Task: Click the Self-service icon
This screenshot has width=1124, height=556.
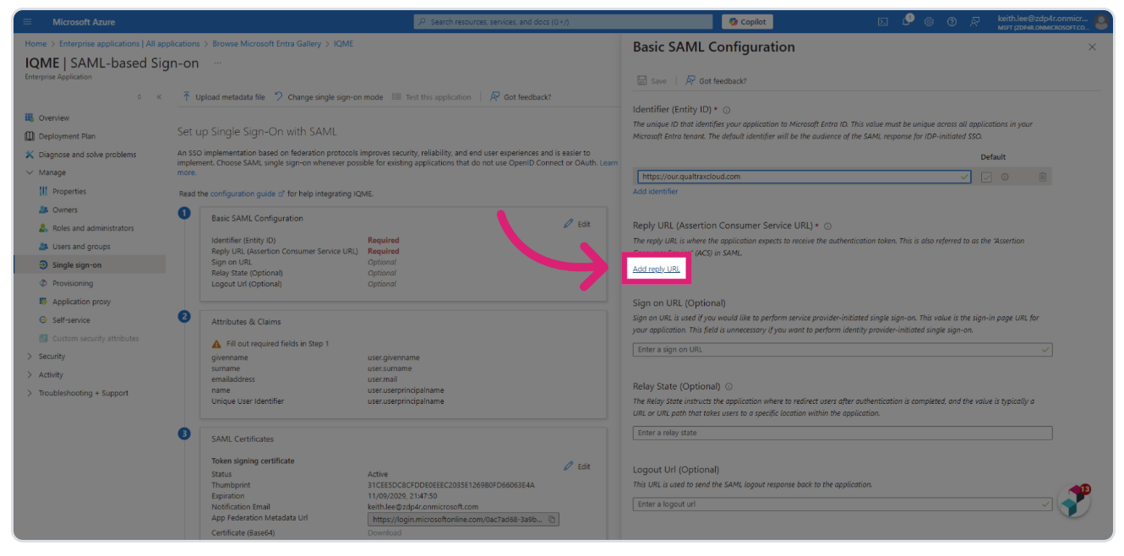Action: [43, 320]
